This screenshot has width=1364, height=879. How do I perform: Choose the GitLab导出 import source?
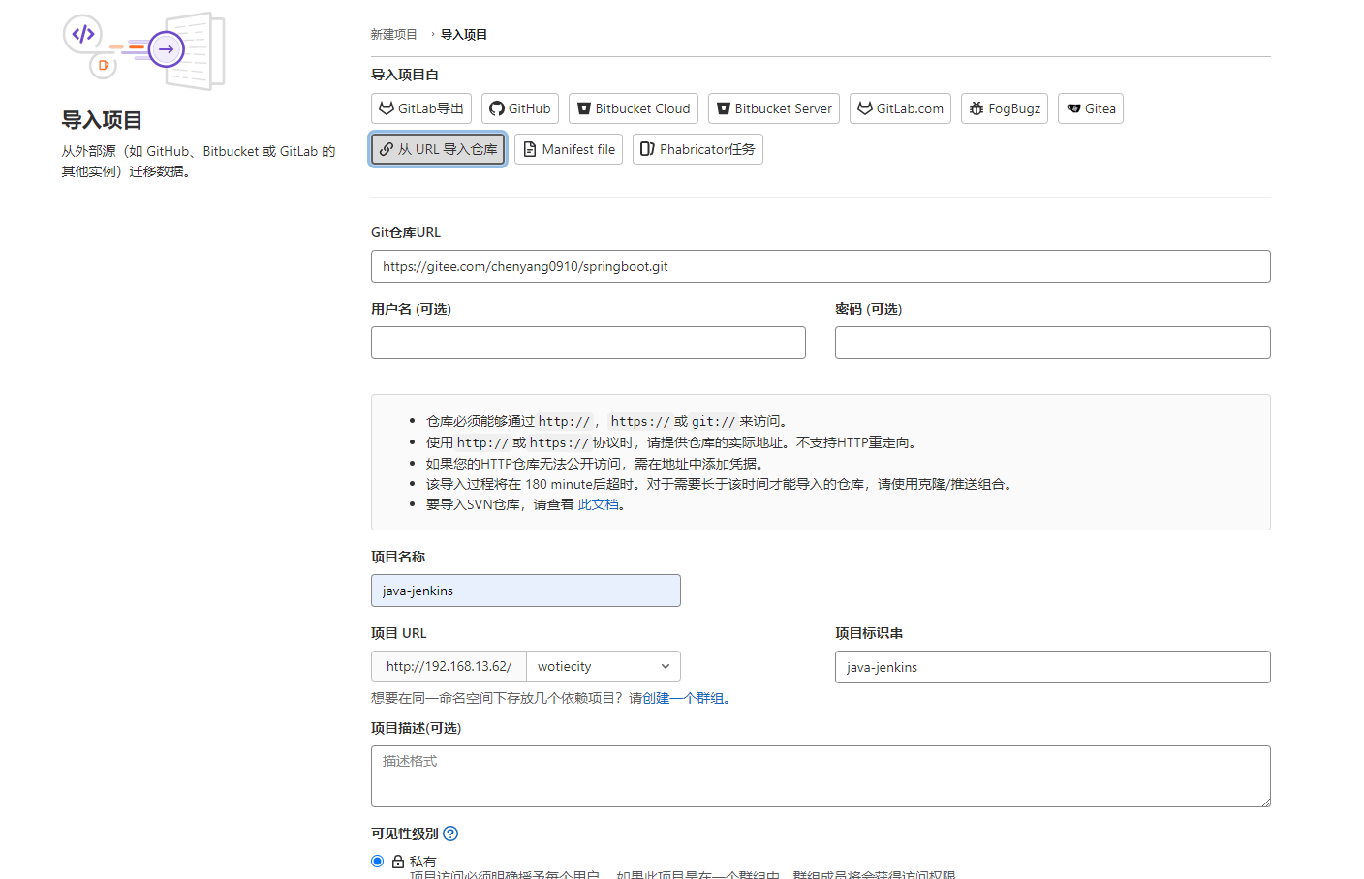point(420,108)
